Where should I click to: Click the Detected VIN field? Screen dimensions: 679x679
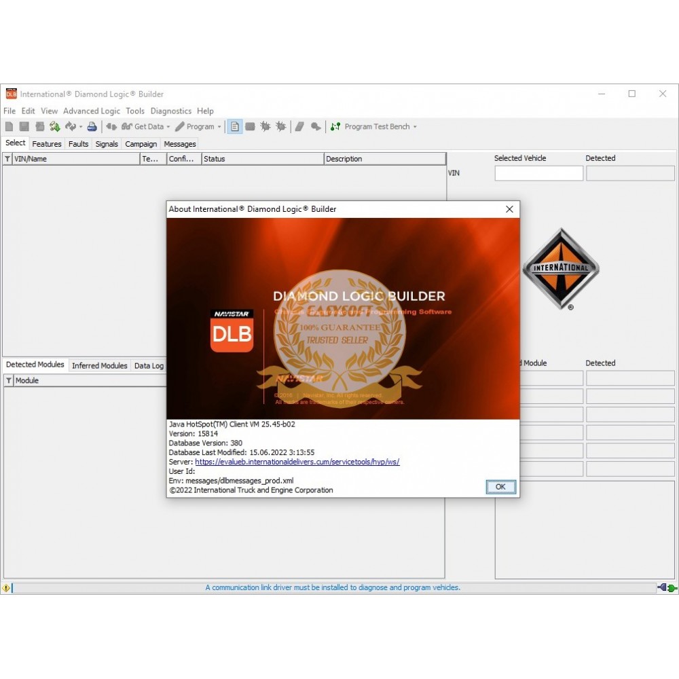630,173
